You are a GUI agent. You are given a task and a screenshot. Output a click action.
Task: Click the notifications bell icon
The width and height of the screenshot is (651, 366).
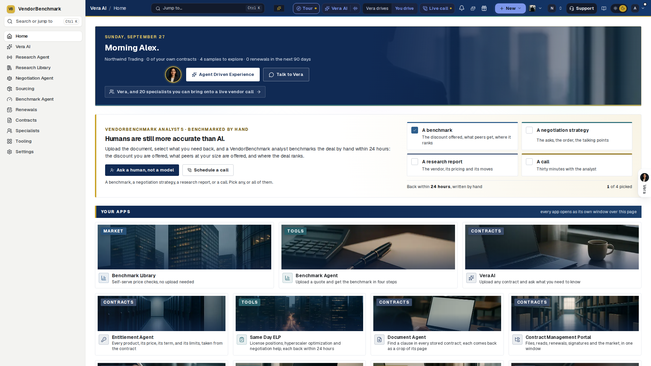click(x=461, y=8)
